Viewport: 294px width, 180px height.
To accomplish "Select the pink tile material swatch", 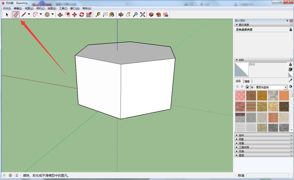I will click(240, 96).
